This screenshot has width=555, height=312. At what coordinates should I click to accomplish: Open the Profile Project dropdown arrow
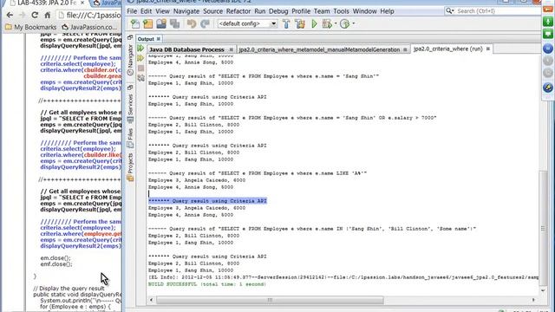click(x=354, y=23)
